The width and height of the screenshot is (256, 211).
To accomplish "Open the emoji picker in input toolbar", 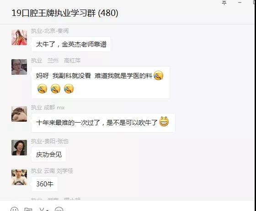I will 14,209.
